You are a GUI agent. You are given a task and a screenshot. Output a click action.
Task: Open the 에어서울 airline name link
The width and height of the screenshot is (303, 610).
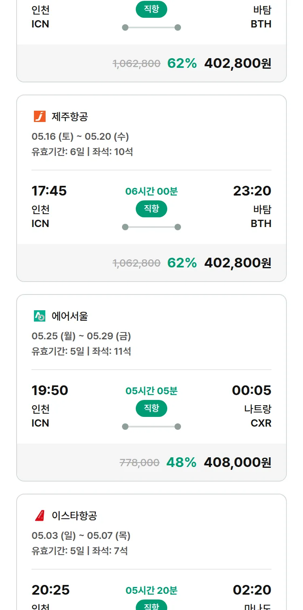(70, 316)
